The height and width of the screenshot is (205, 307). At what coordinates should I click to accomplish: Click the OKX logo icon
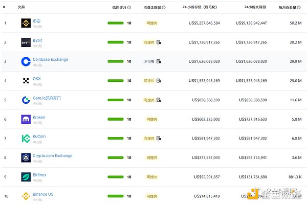(x=26, y=81)
